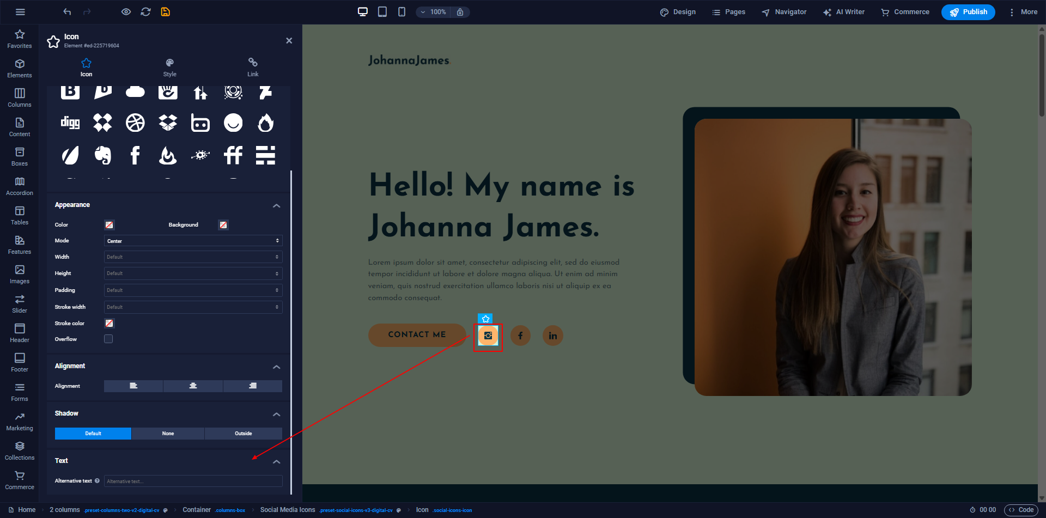Set shadow to None
This screenshot has width=1046, height=518.
coord(168,434)
